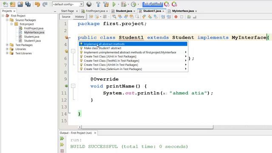Click the Shift Line Left icon
Screen dimensions: 272x153
pos(163,17)
